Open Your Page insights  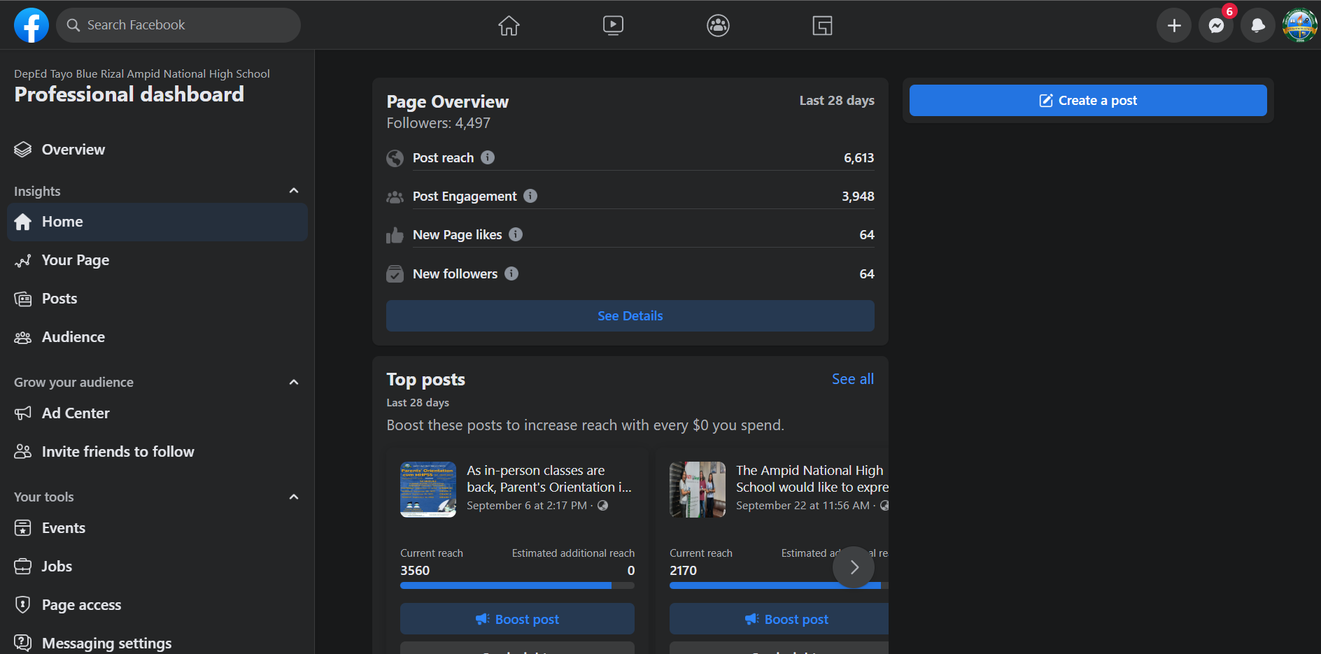pyautogui.click(x=157, y=260)
